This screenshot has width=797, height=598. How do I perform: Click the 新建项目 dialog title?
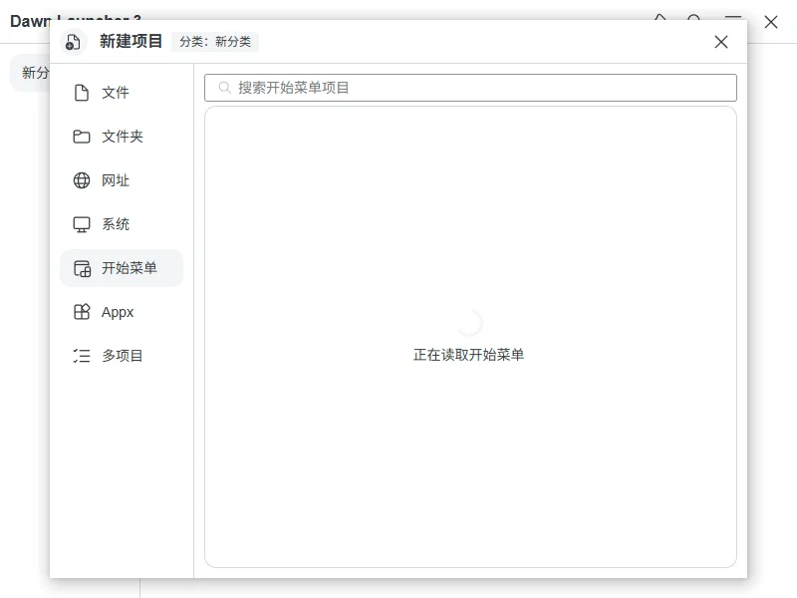[131, 41]
